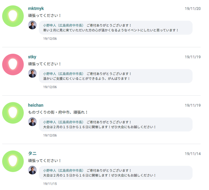209x190 pixels.
Task: Click mayor's photo in stky reply
Action: (32, 73)
